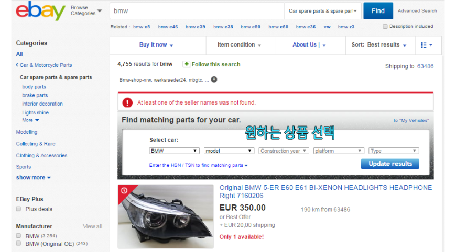456x252 pixels.
Task: Select All categories
Action: tap(19, 54)
